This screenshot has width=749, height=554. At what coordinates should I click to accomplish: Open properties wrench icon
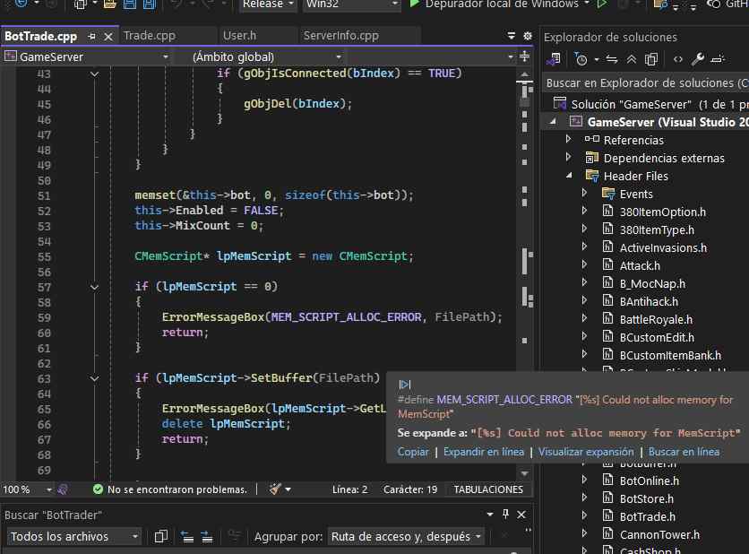pyautogui.click(x=698, y=59)
